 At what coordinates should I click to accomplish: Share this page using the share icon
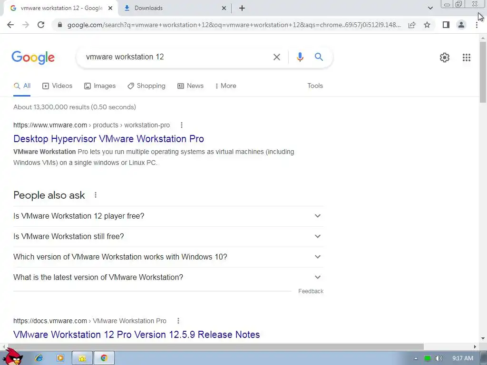[x=412, y=25]
